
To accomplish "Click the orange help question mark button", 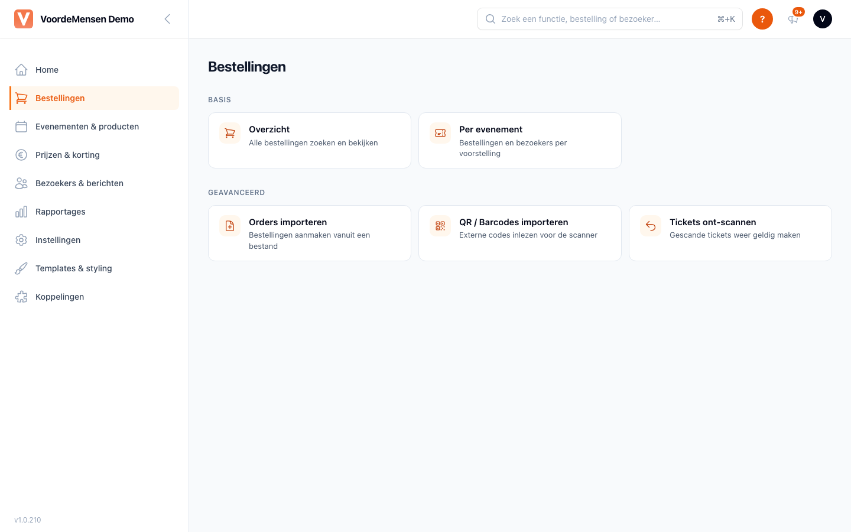I will (x=762, y=19).
